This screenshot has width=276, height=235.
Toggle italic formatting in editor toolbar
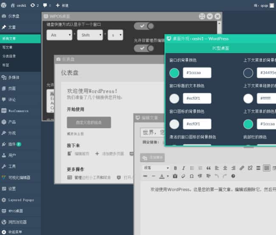183,168
